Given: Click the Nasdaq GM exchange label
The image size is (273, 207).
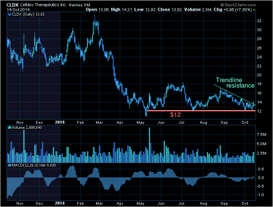Looking at the screenshot, I should click(x=79, y=5).
